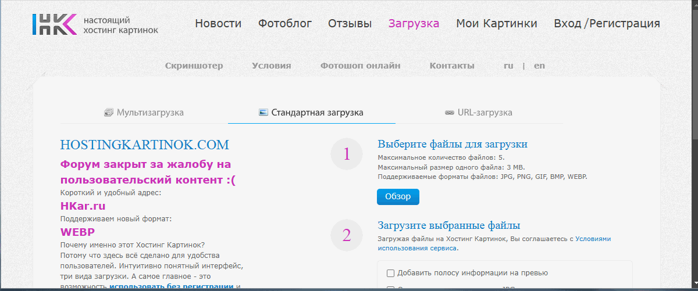Click the настоящий хостинг картинок tagline
Screen dimensions: 698x291
[120, 24]
